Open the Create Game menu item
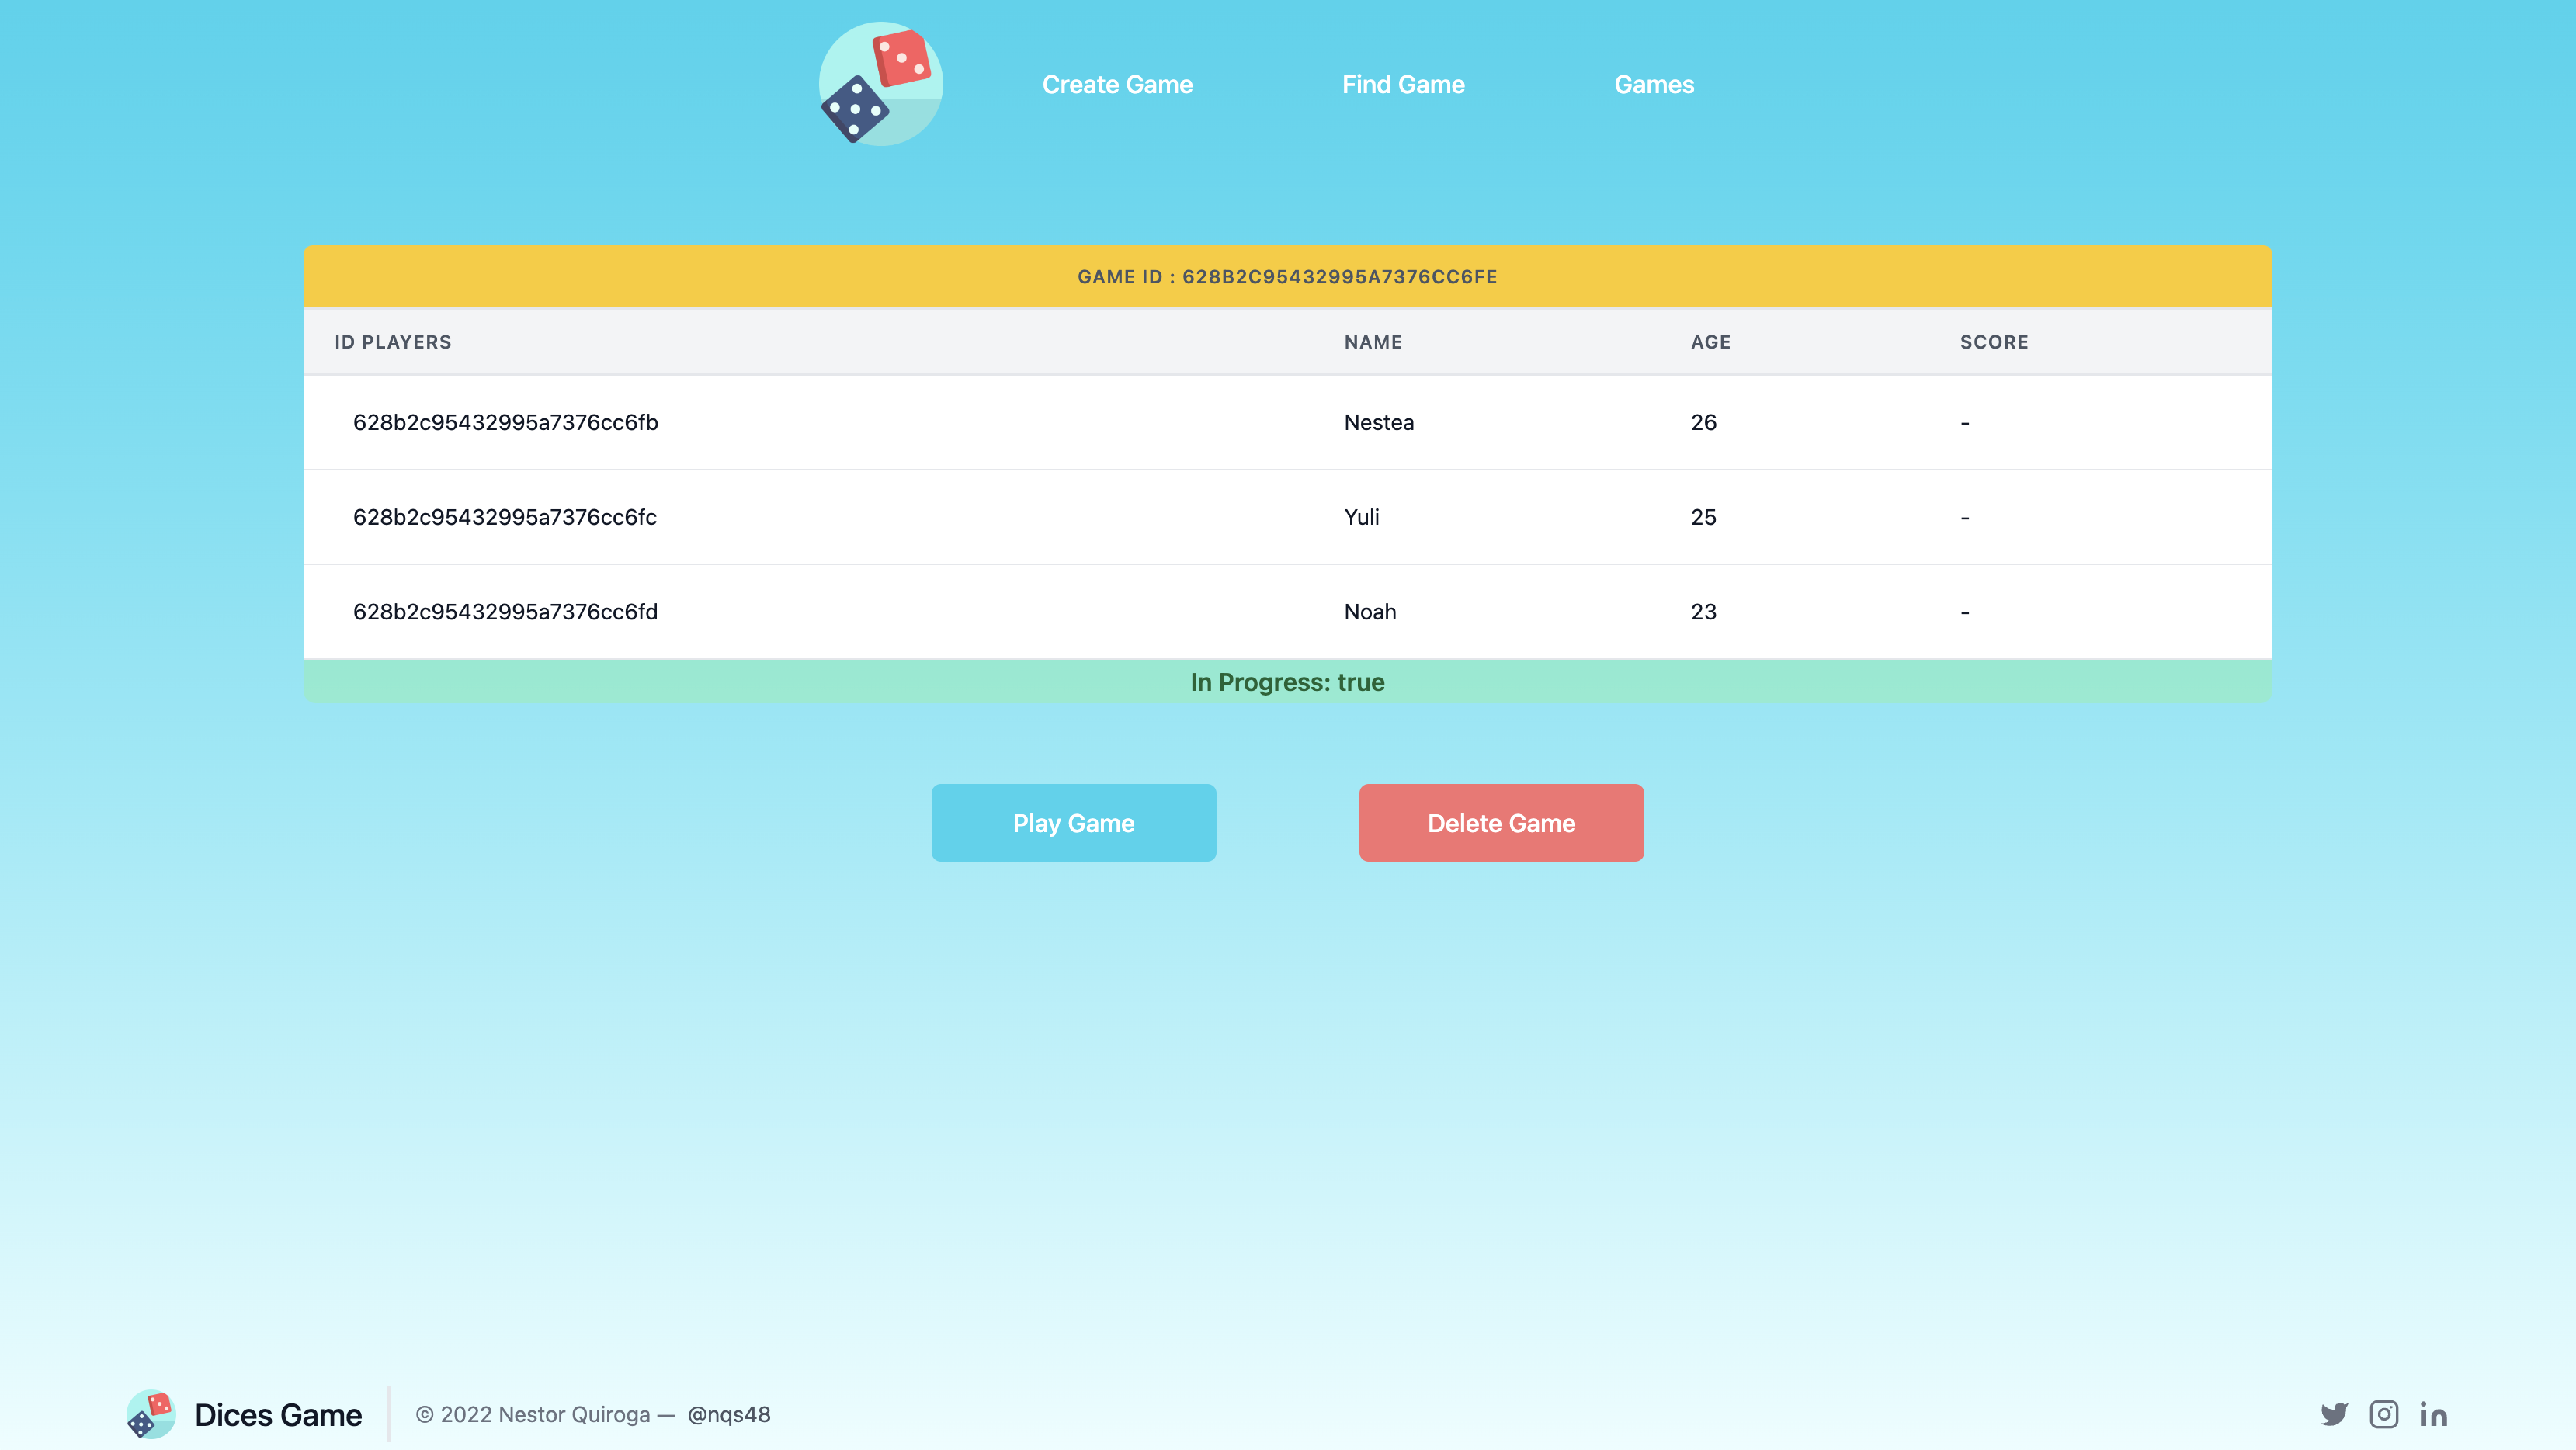 click(1117, 85)
